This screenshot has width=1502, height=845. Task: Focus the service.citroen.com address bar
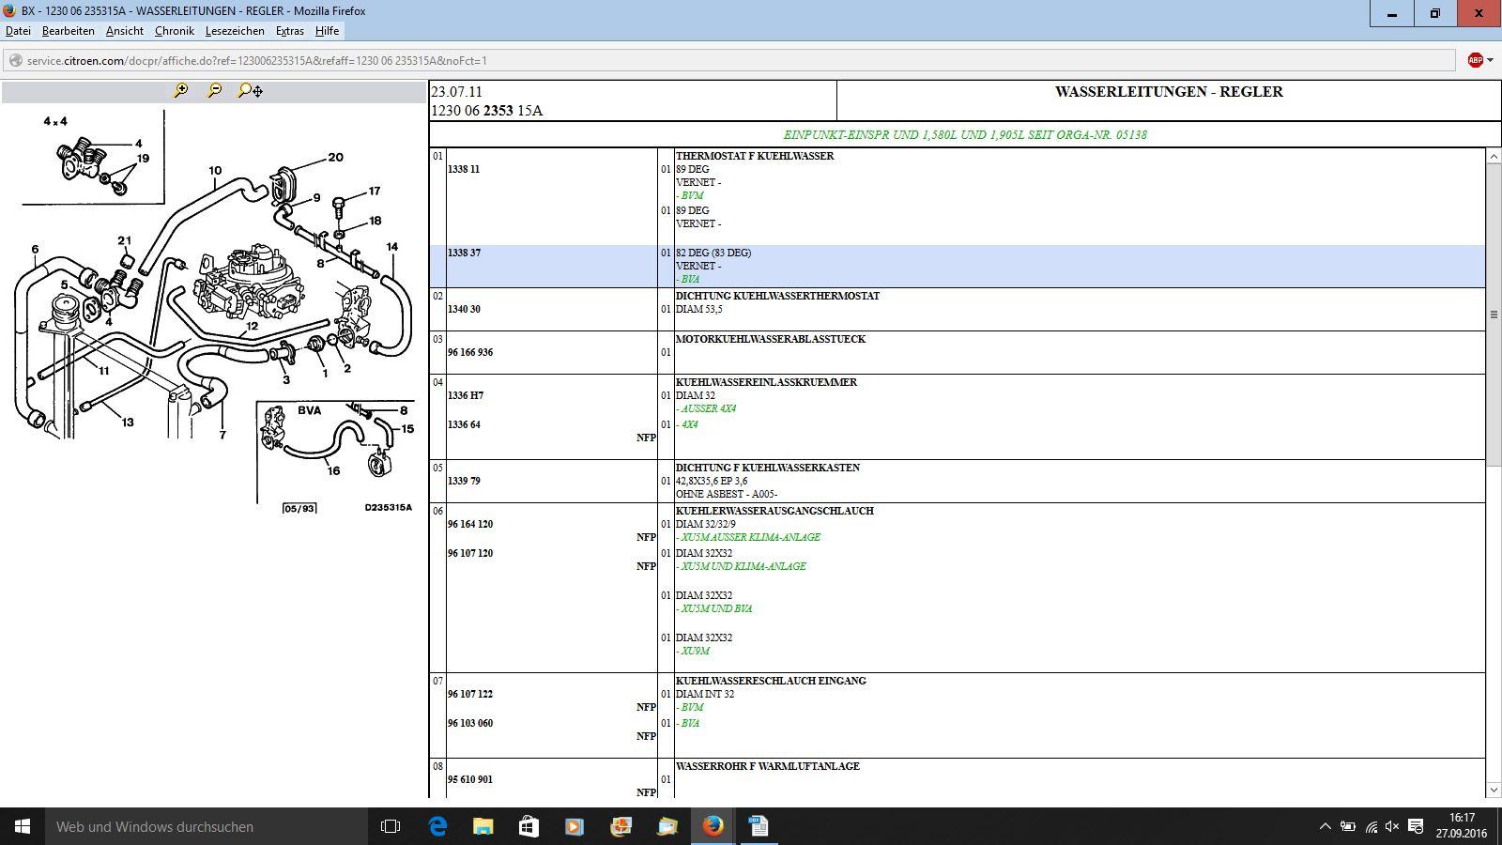[x=730, y=61]
